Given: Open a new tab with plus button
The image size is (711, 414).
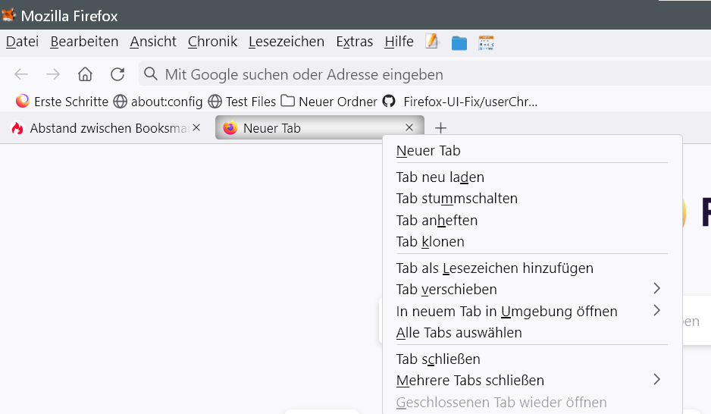Looking at the screenshot, I should 441,128.
